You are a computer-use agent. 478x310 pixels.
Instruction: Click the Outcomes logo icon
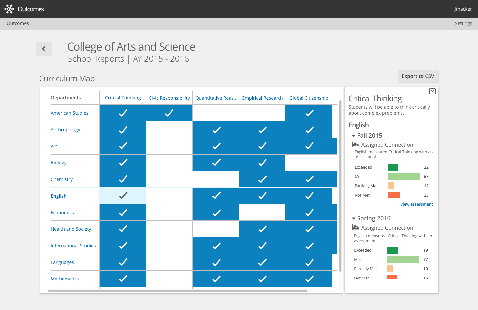pyautogui.click(x=9, y=9)
